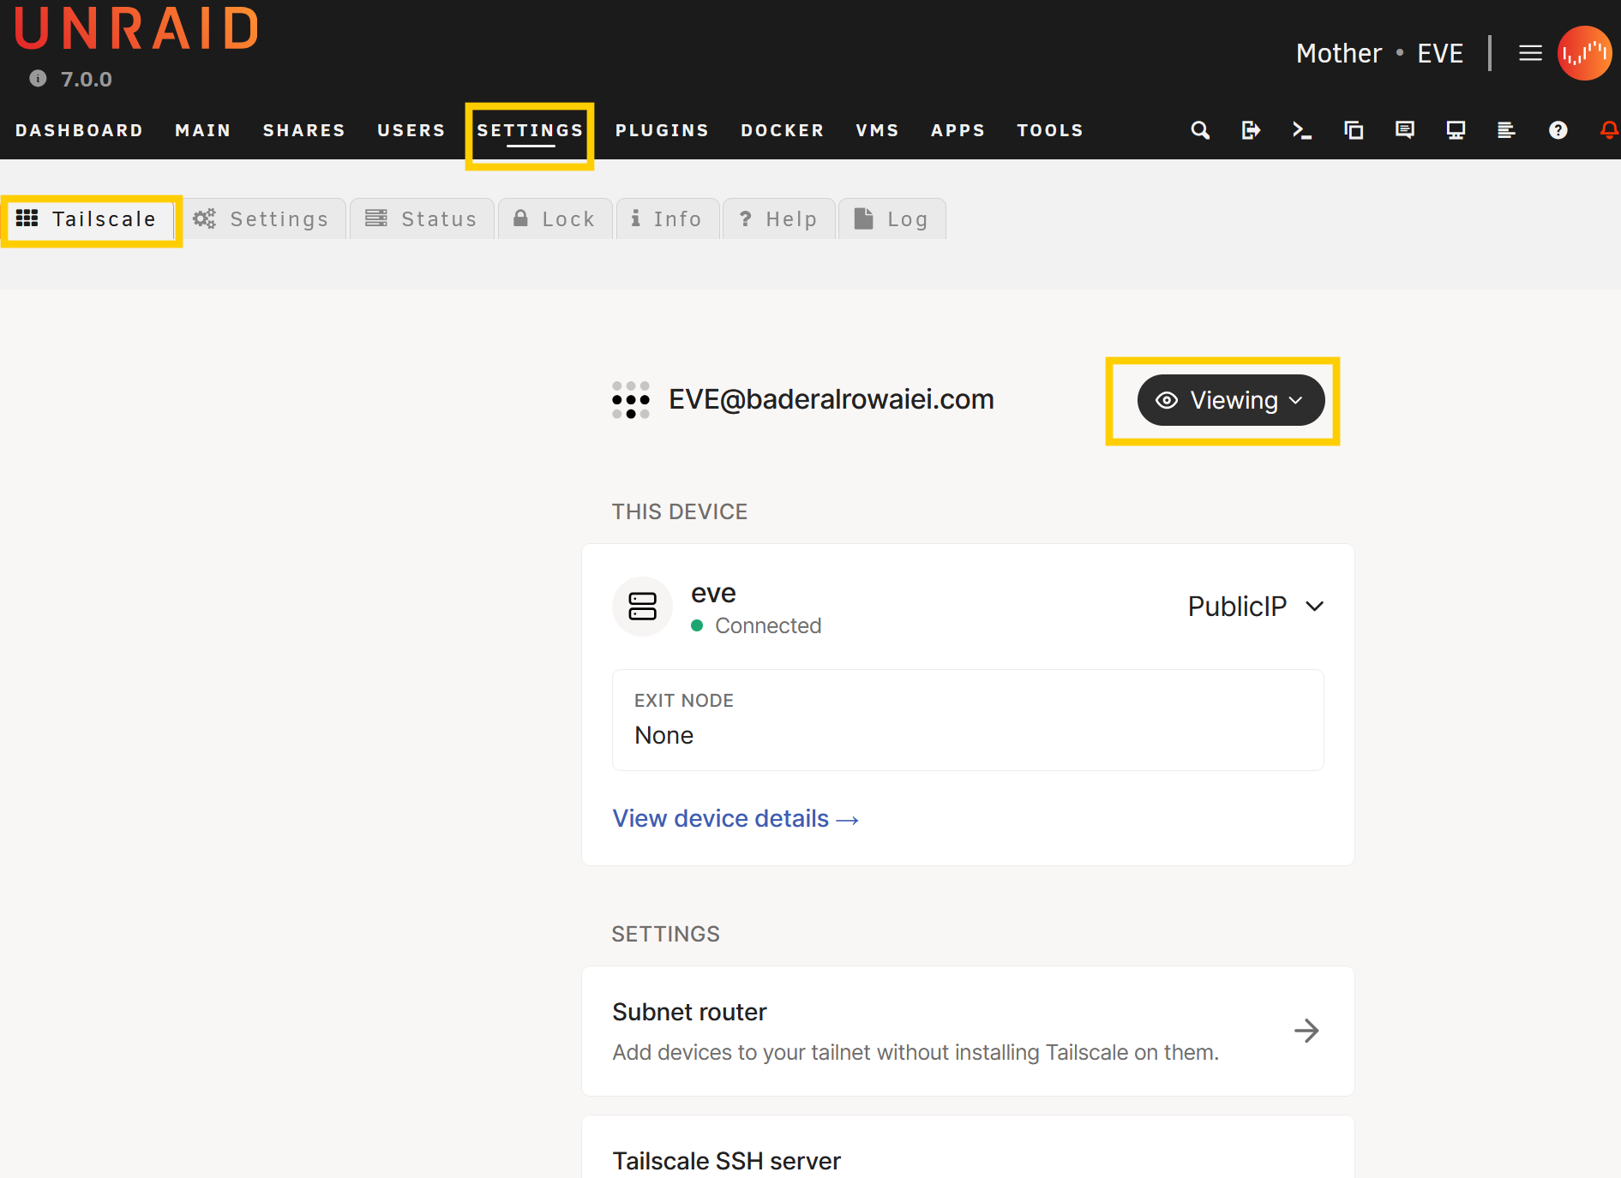Click the orange Unraid Connect avatar icon

(x=1584, y=53)
